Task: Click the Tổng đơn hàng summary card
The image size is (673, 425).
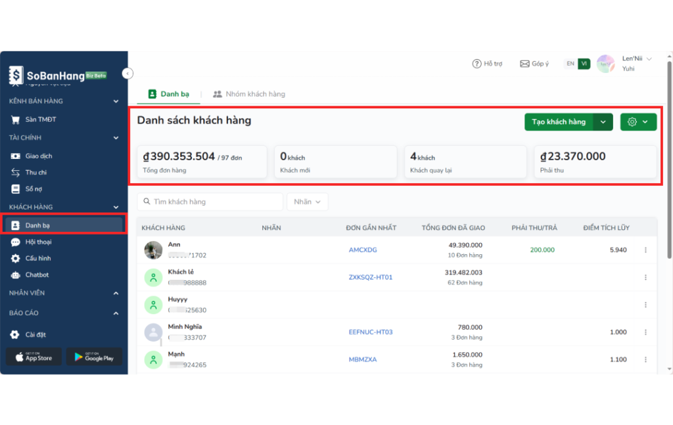Action: (x=202, y=162)
